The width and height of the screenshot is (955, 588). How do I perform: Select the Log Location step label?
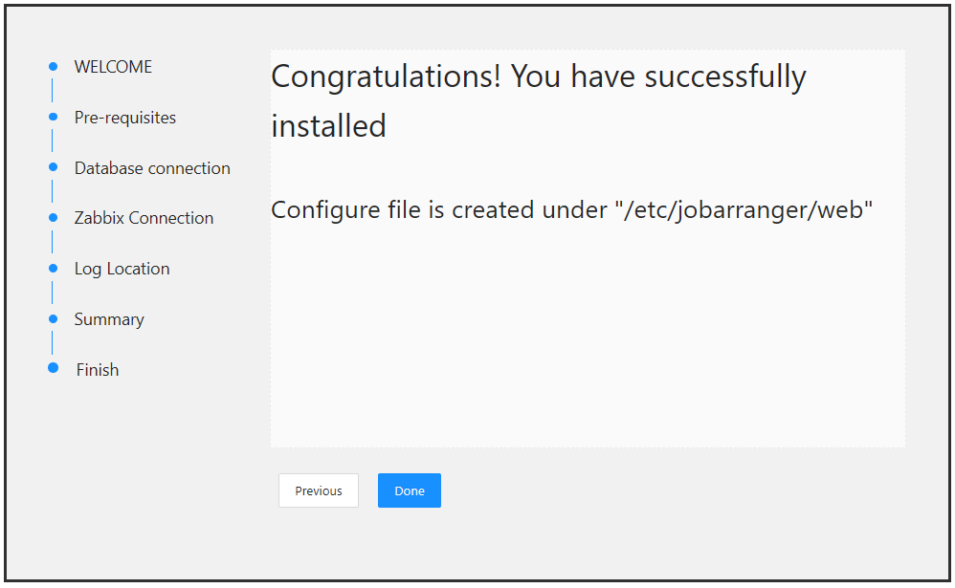[122, 269]
